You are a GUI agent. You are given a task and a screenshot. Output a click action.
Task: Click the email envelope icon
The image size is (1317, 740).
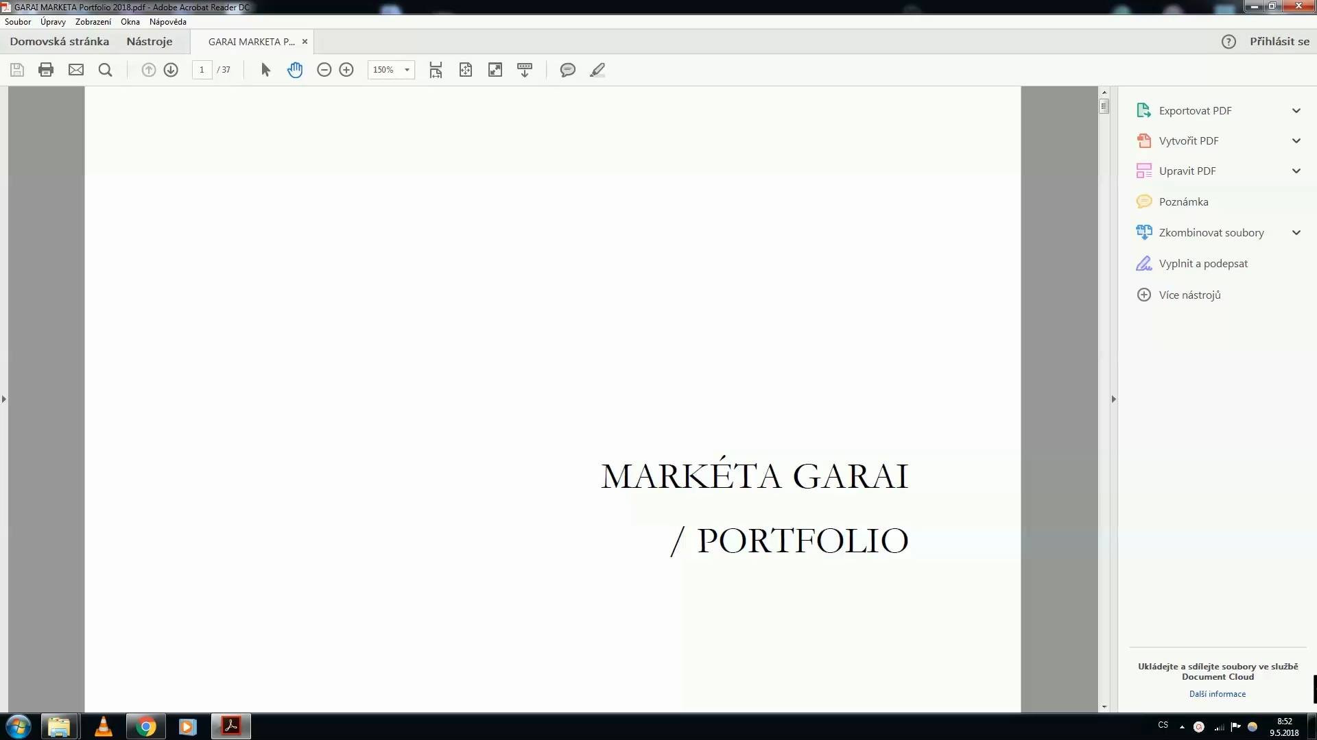pyautogui.click(x=76, y=70)
